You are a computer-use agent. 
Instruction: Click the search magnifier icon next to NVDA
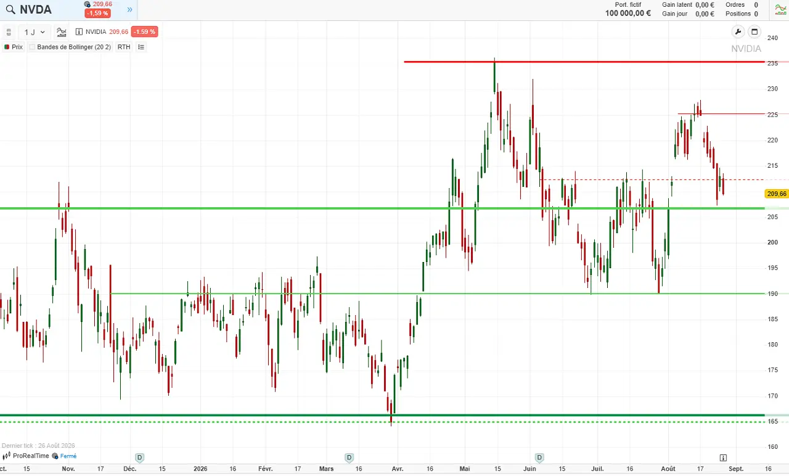pyautogui.click(x=10, y=10)
